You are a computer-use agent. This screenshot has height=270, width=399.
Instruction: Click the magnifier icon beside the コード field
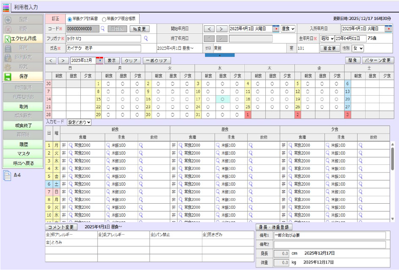tap(103, 29)
